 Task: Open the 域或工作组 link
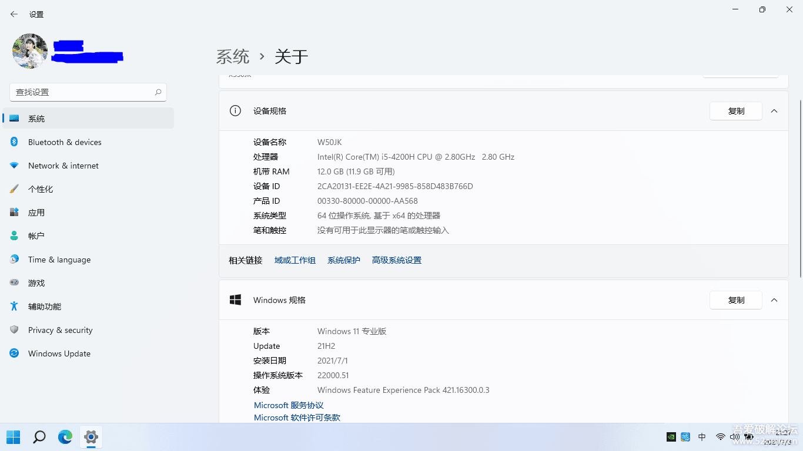click(x=295, y=260)
